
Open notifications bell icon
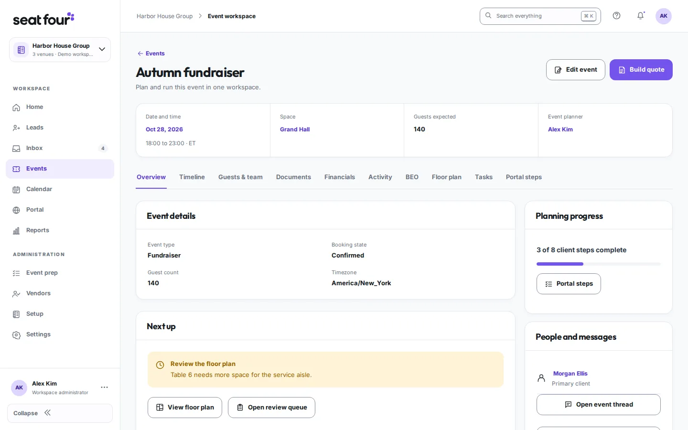click(641, 16)
